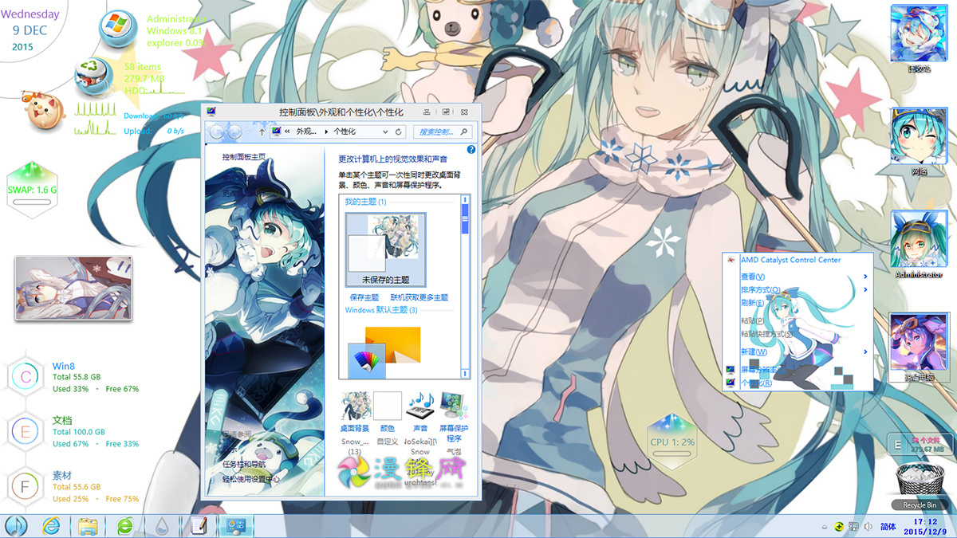Click the theme list scrollbar thumb

pyautogui.click(x=466, y=219)
